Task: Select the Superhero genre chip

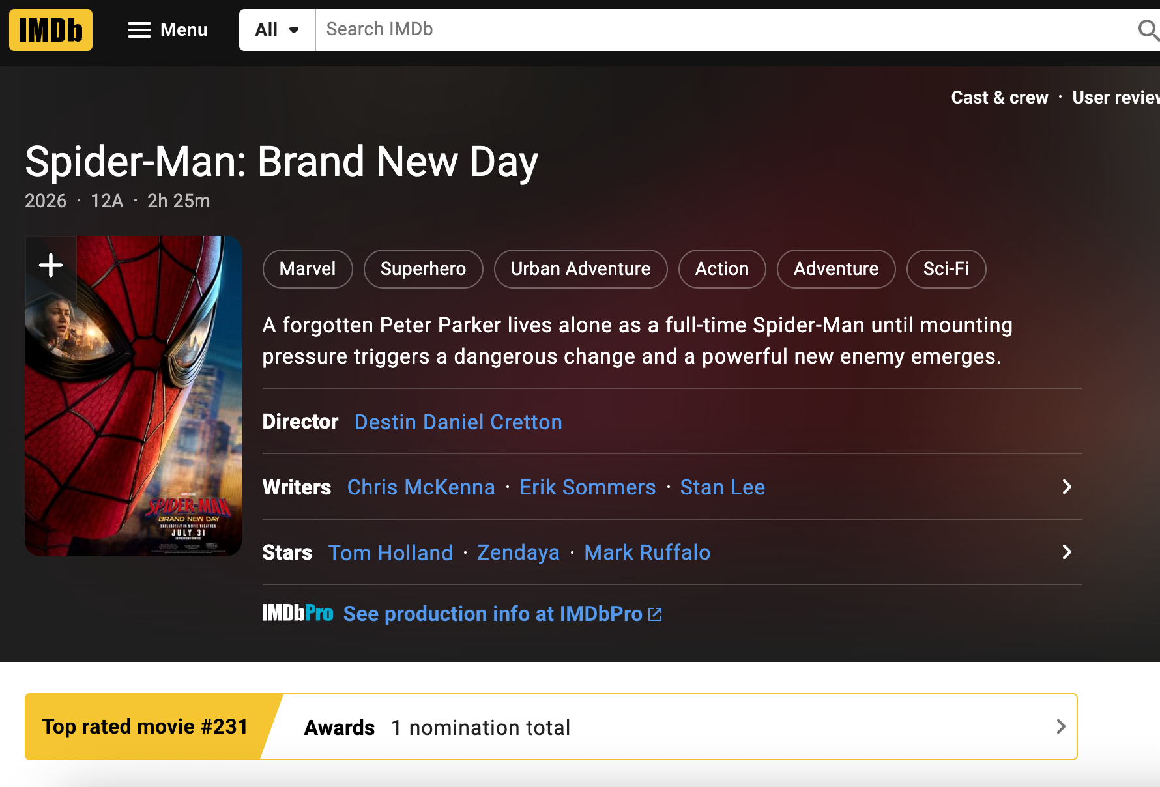Action: pyautogui.click(x=423, y=269)
